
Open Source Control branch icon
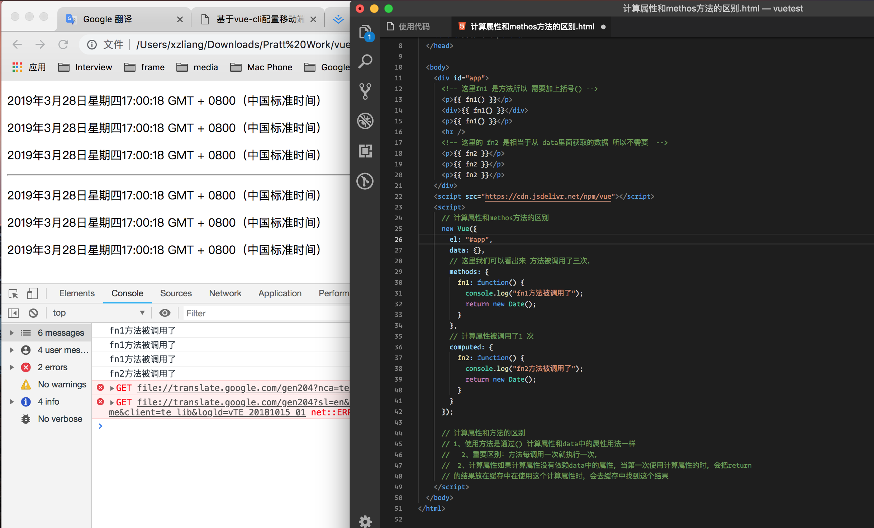pos(365,91)
